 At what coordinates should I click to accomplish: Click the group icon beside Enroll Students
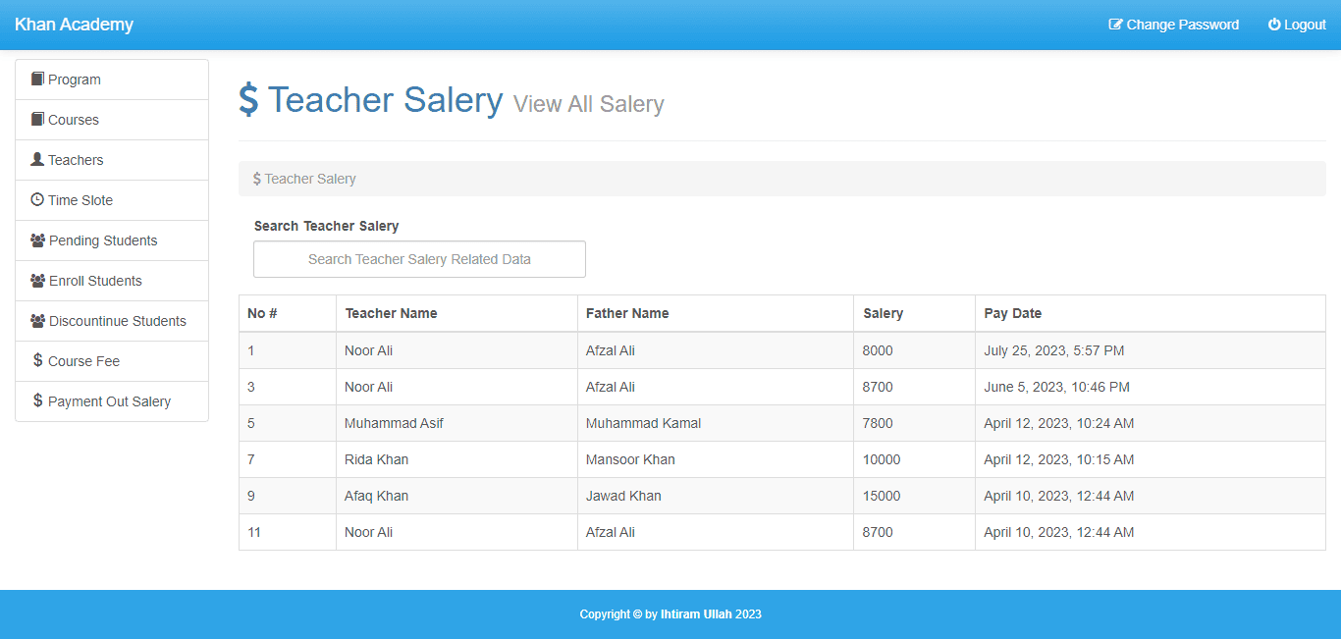point(38,280)
